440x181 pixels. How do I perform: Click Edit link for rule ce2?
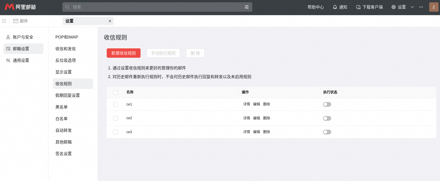[x=257, y=118]
